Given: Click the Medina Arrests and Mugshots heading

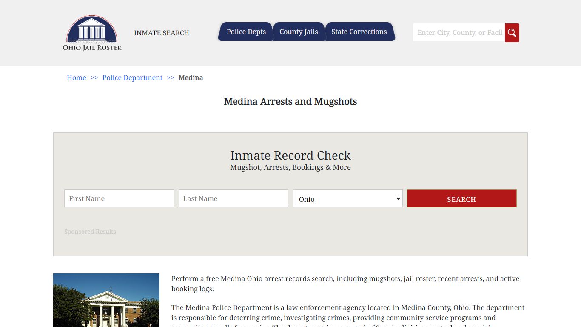Looking at the screenshot, I should (290, 102).
